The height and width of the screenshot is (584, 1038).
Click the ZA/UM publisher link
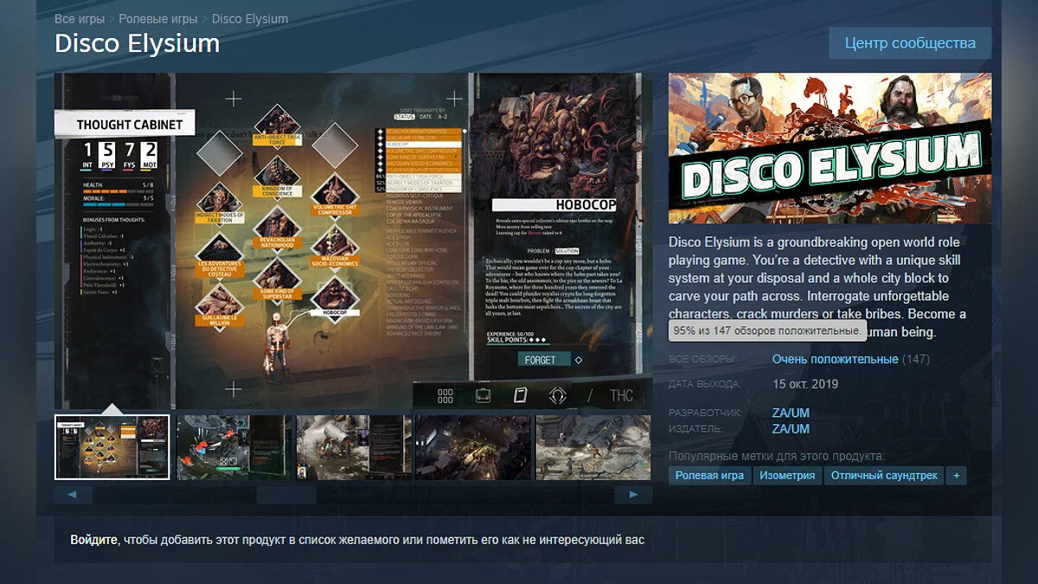[x=791, y=429]
